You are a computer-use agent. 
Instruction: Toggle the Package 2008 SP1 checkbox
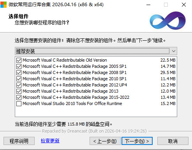click(x=19, y=72)
